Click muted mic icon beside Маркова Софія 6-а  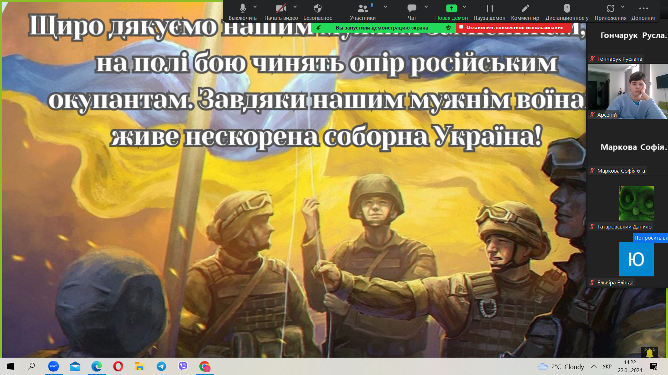(x=592, y=170)
